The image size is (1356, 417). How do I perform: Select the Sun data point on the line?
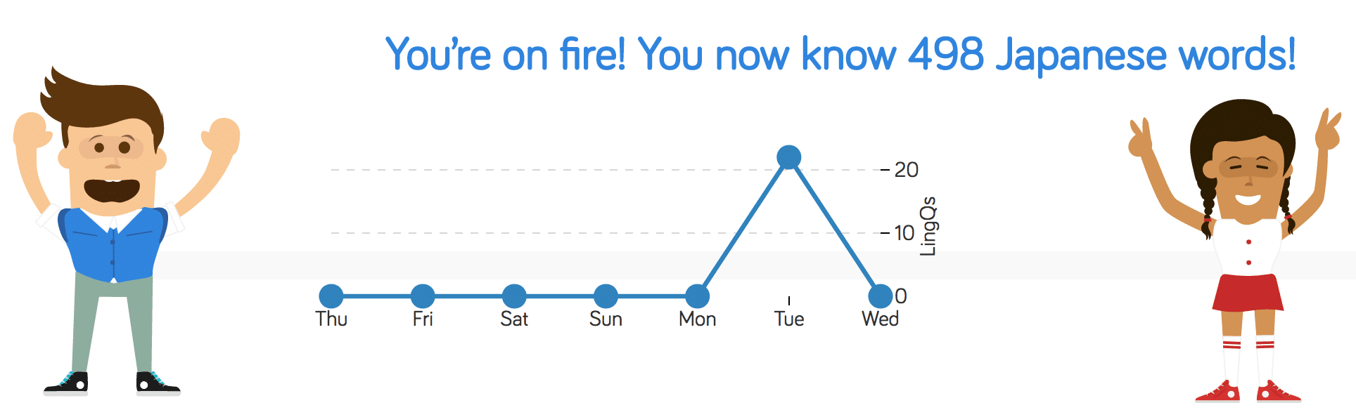click(606, 296)
